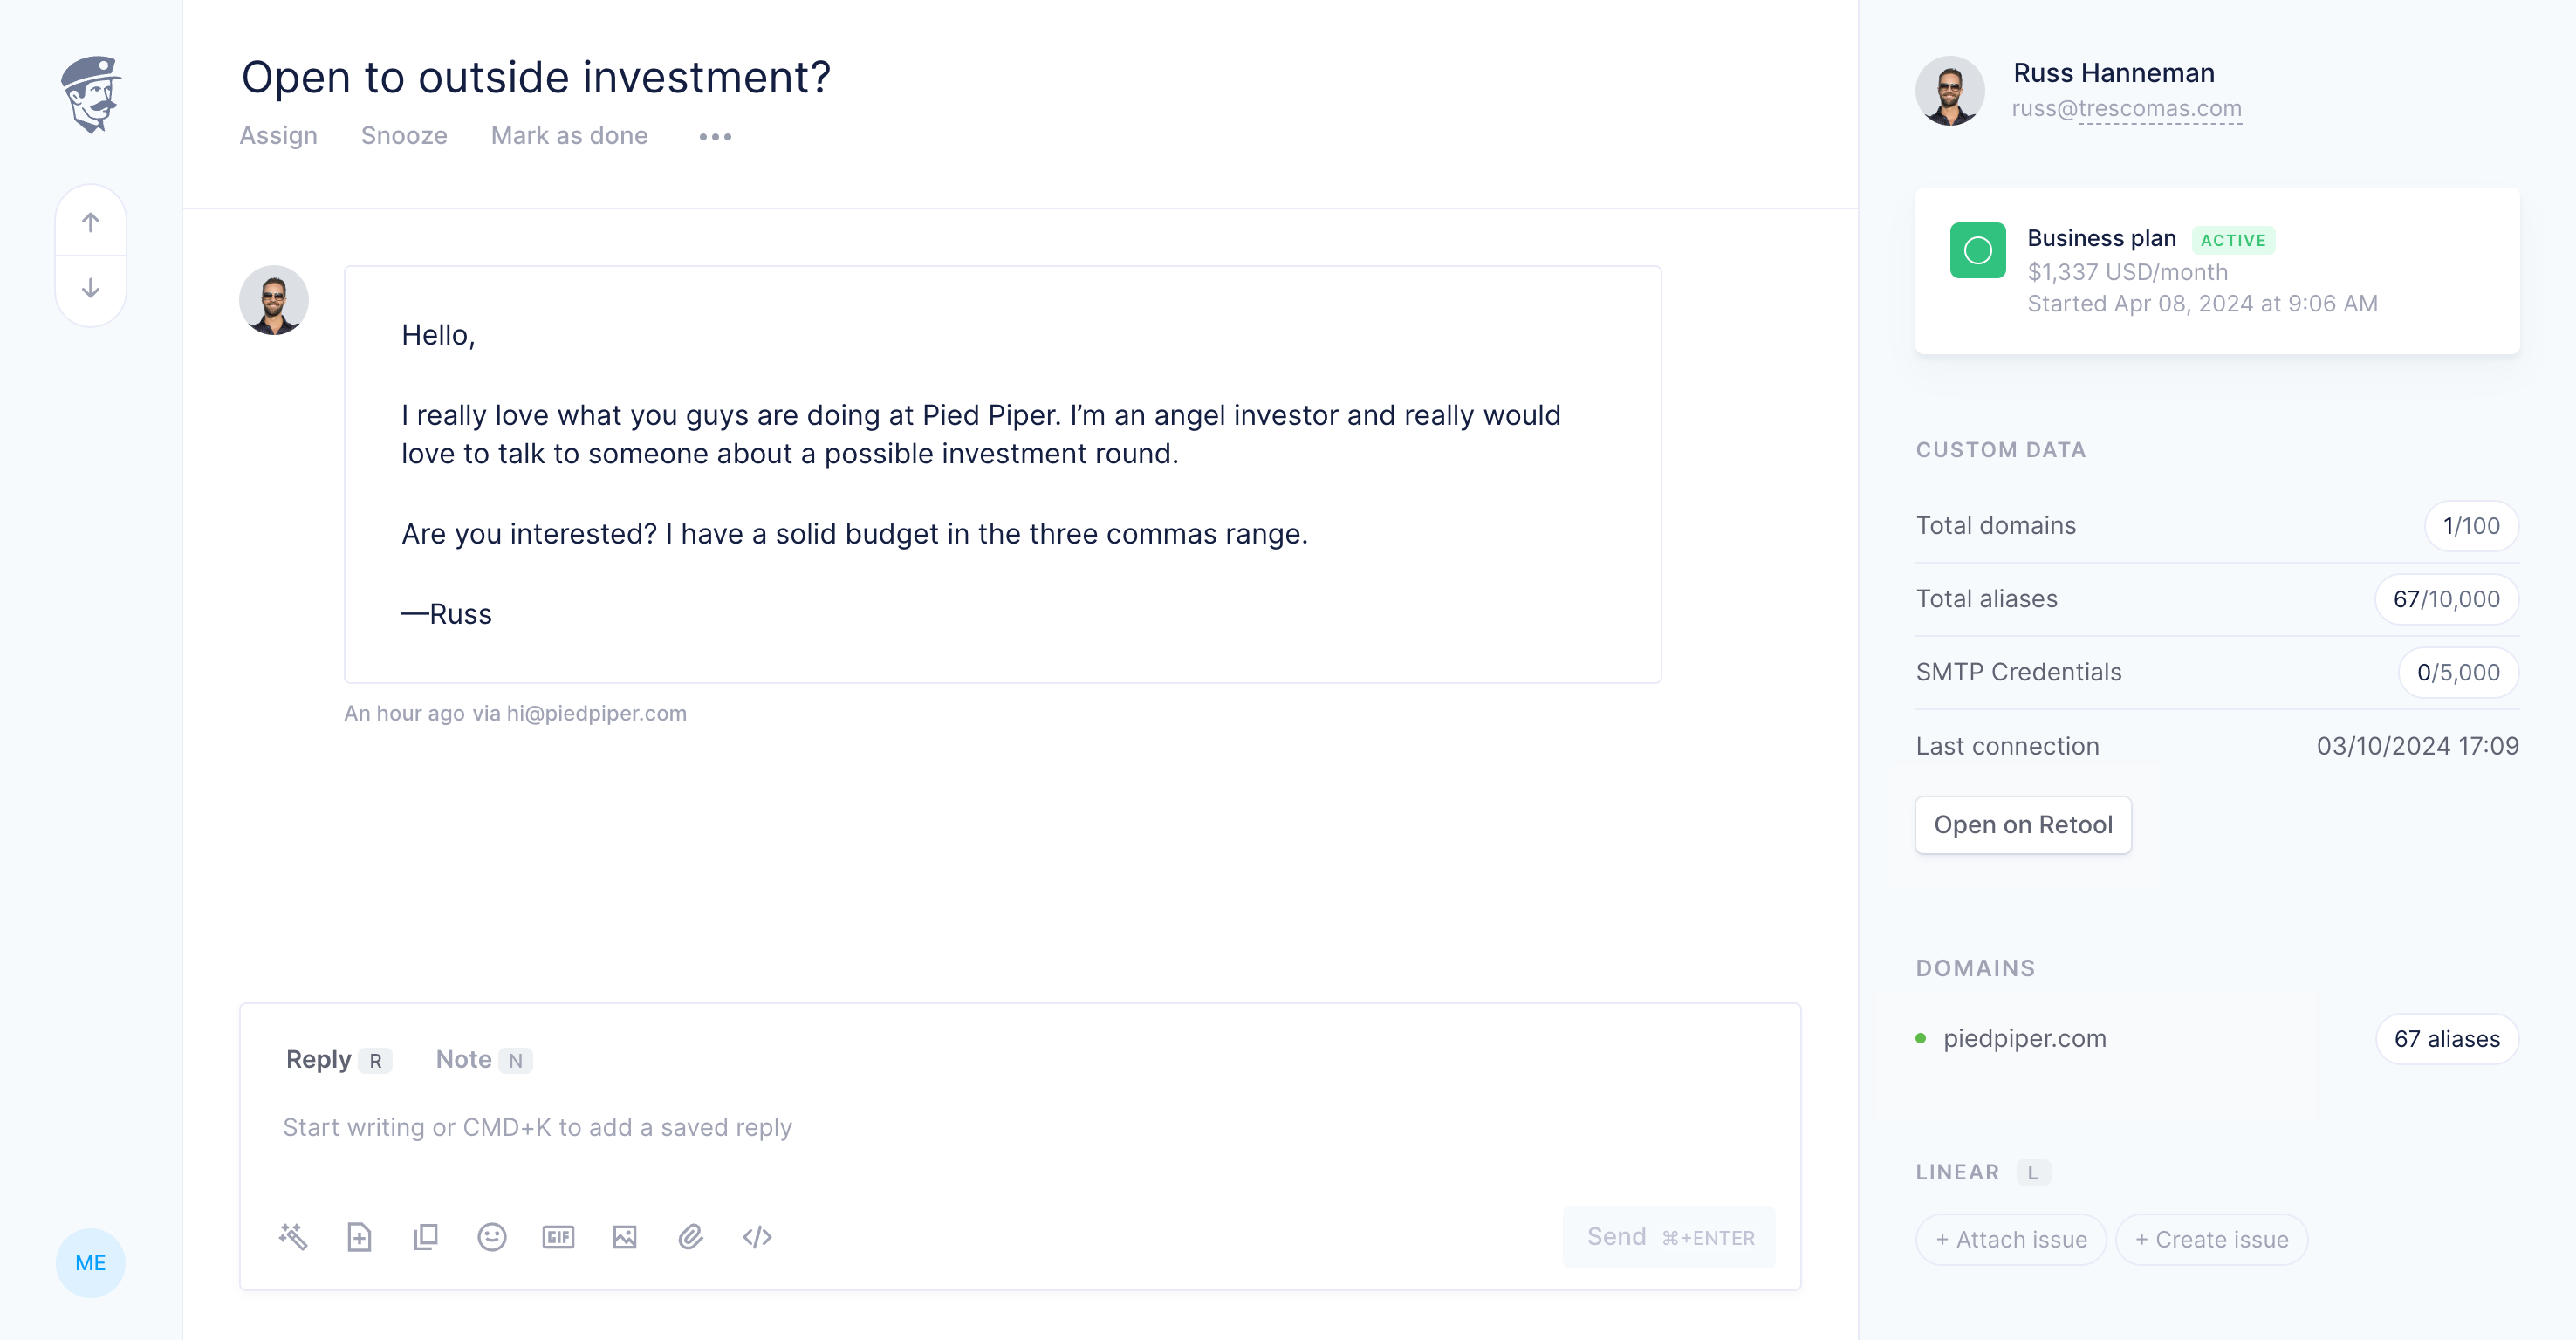
Task: Insert code snippet with code icon
Action: pyautogui.click(x=757, y=1237)
